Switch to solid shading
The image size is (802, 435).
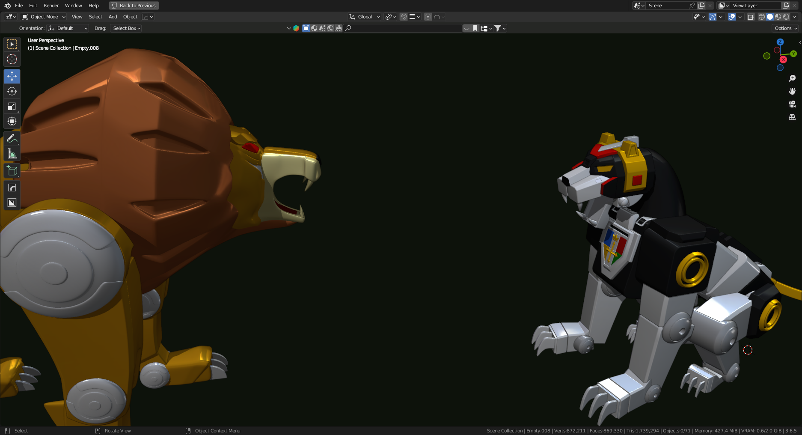tap(770, 17)
